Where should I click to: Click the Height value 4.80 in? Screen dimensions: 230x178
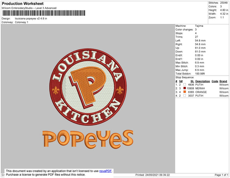pyautogui.click(x=224, y=10)
